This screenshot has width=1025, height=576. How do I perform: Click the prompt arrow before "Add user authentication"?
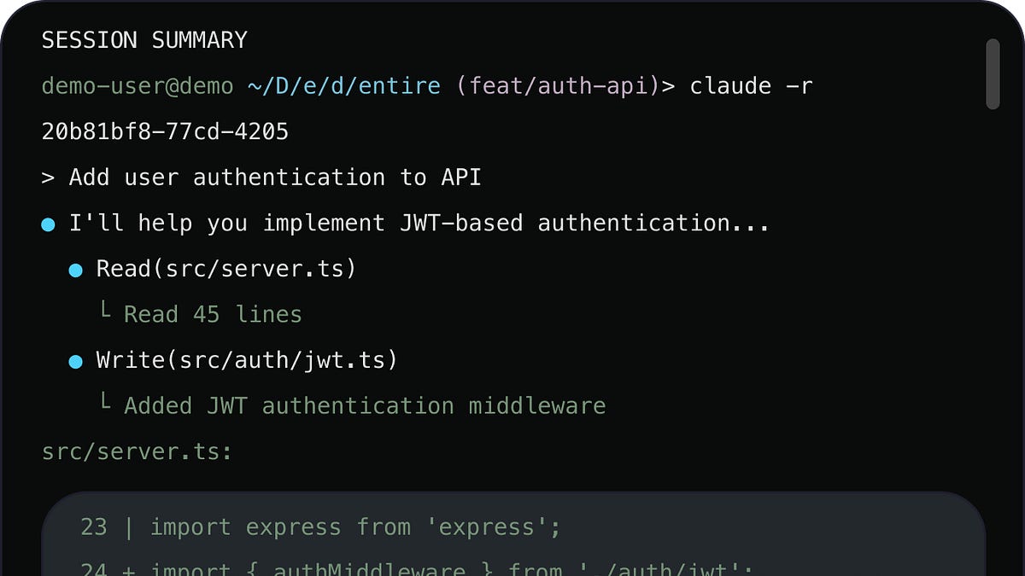[x=48, y=178]
